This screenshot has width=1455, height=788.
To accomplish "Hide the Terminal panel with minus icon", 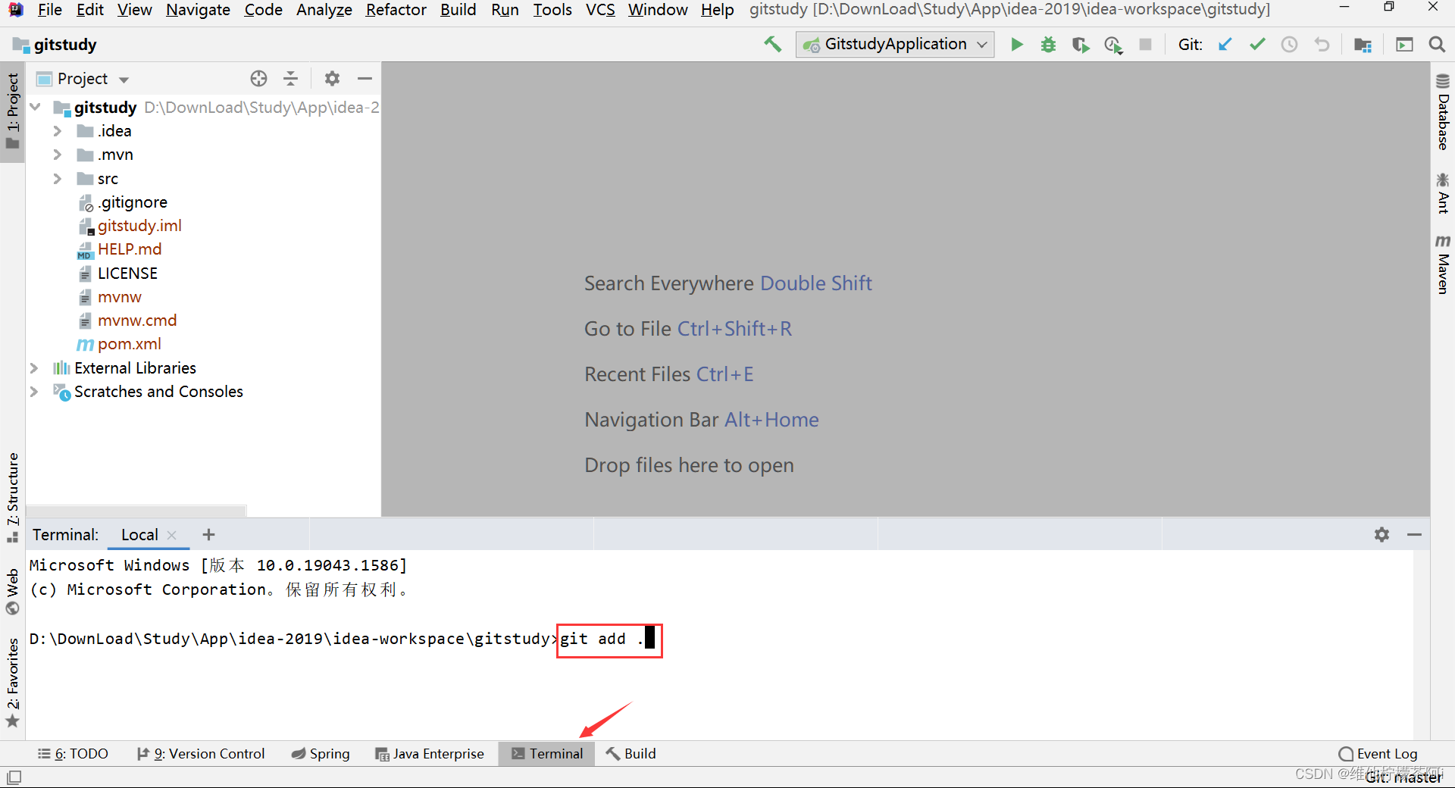I will [1414, 534].
